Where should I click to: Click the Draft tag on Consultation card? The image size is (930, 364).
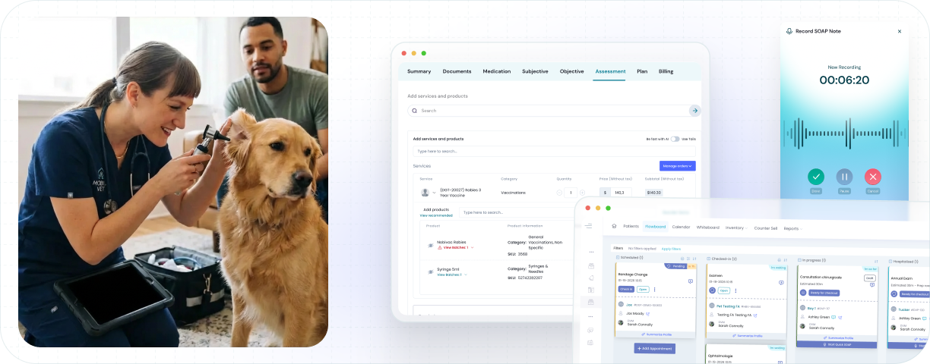[x=869, y=278]
